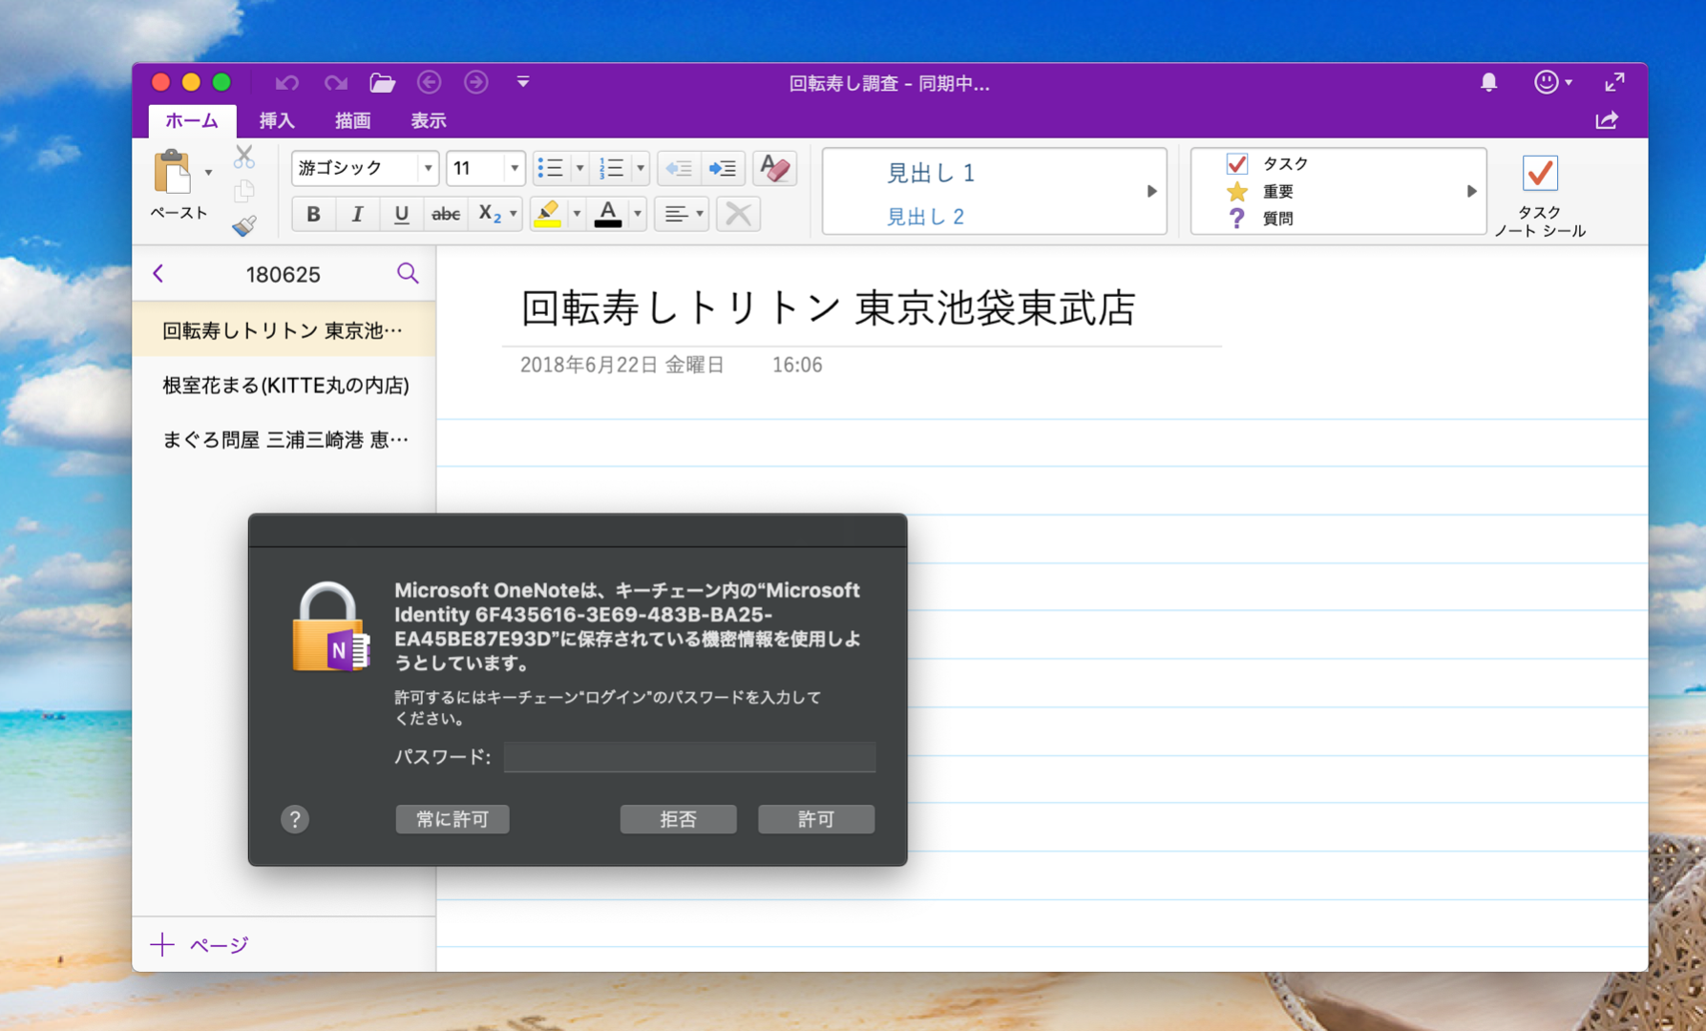1706x1031 pixels.
Task: Open the keychain dialog help button
Action: pos(295,819)
